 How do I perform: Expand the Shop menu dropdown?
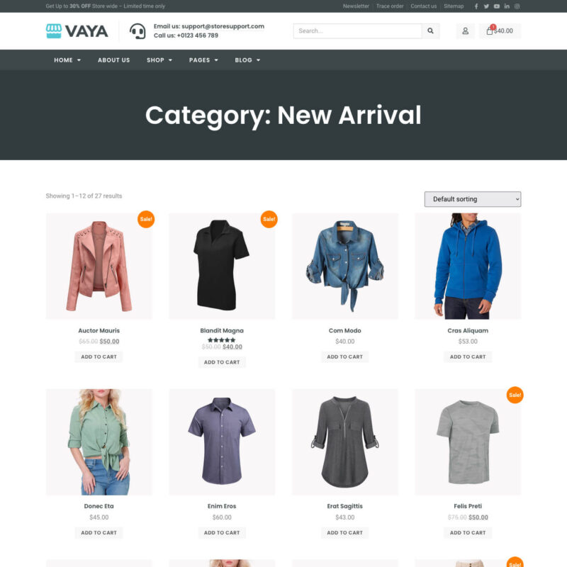point(159,60)
